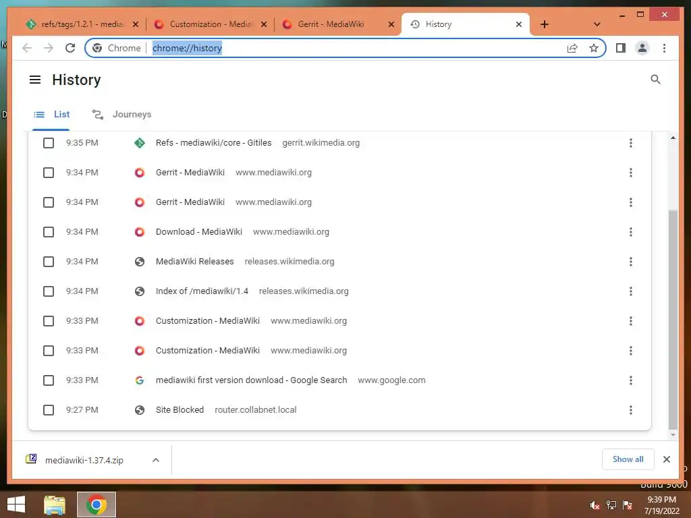Bookmark this tab with star
The height and width of the screenshot is (518, 691).
(594, 48)
